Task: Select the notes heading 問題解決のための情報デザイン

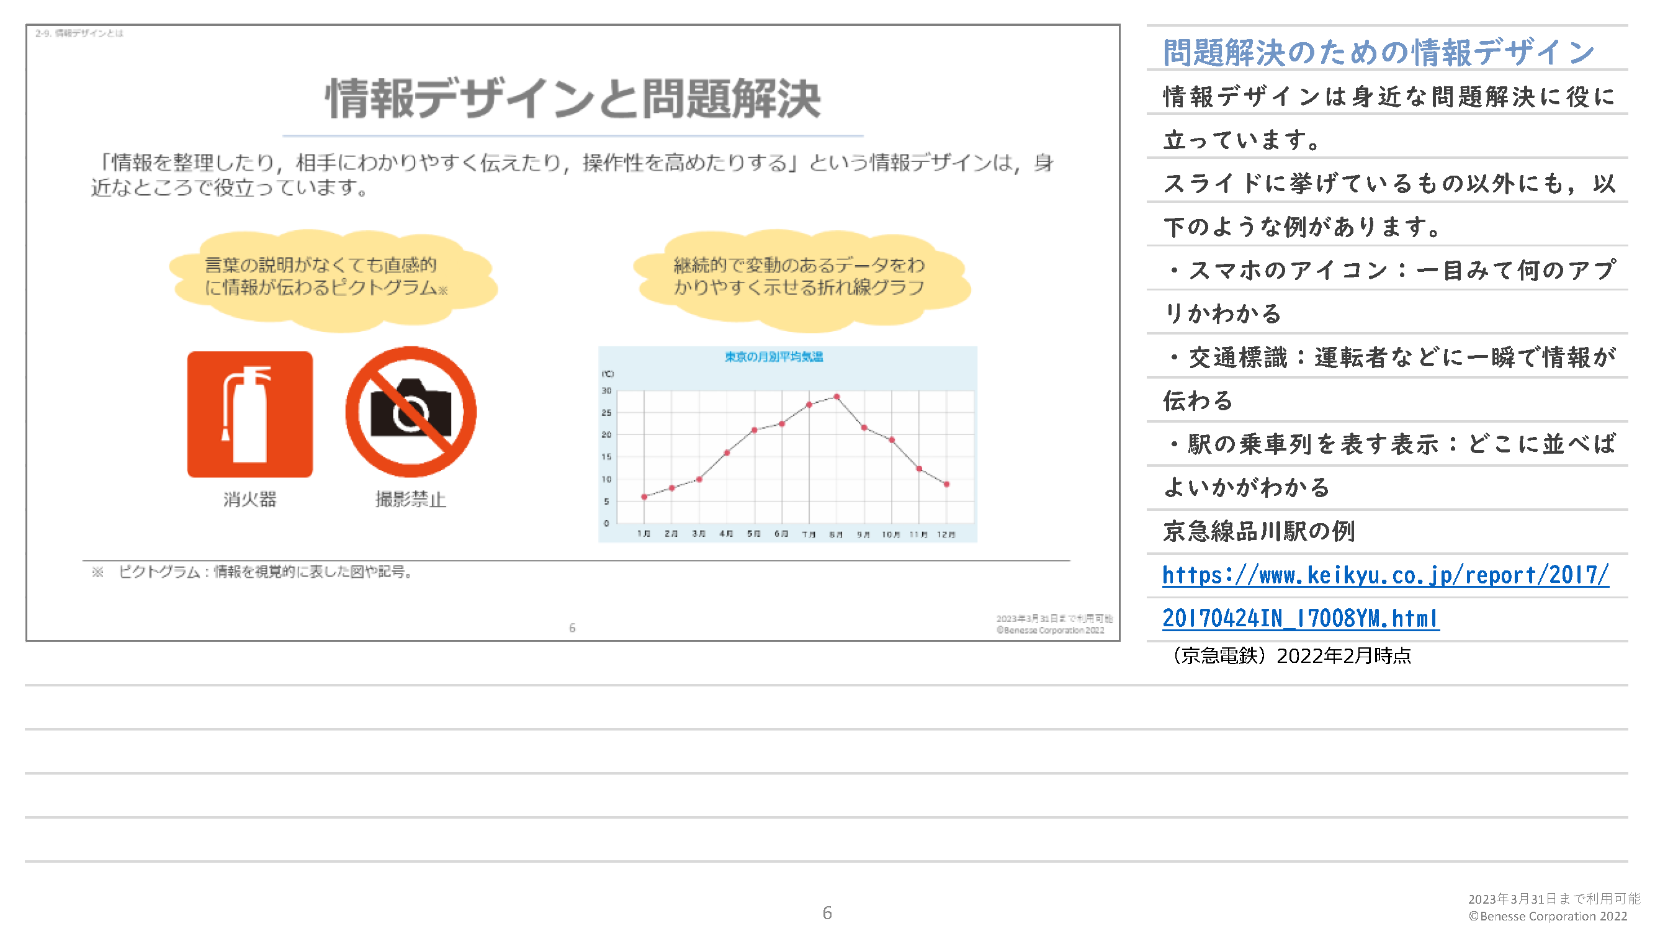Action: (1379, 52)
